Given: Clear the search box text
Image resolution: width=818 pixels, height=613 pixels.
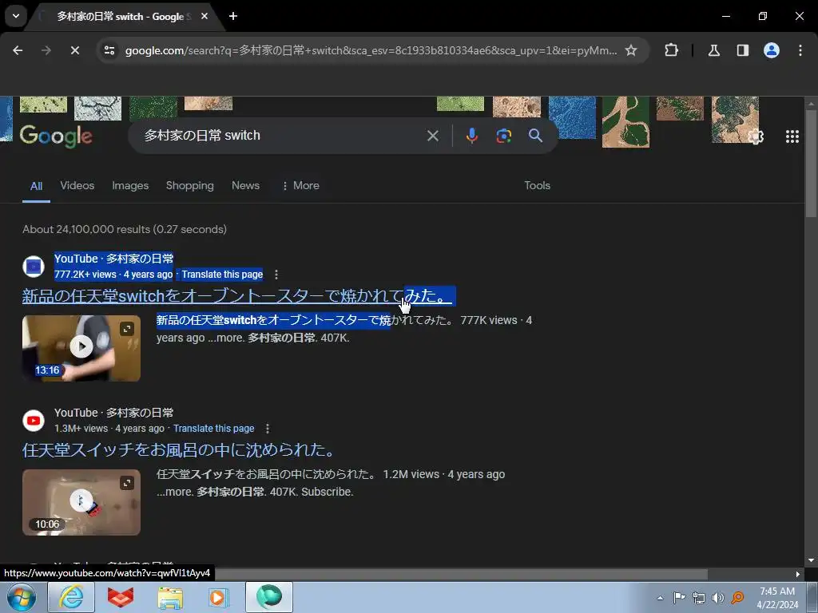Looking at the screenshot, I should (x=432, y=136).
